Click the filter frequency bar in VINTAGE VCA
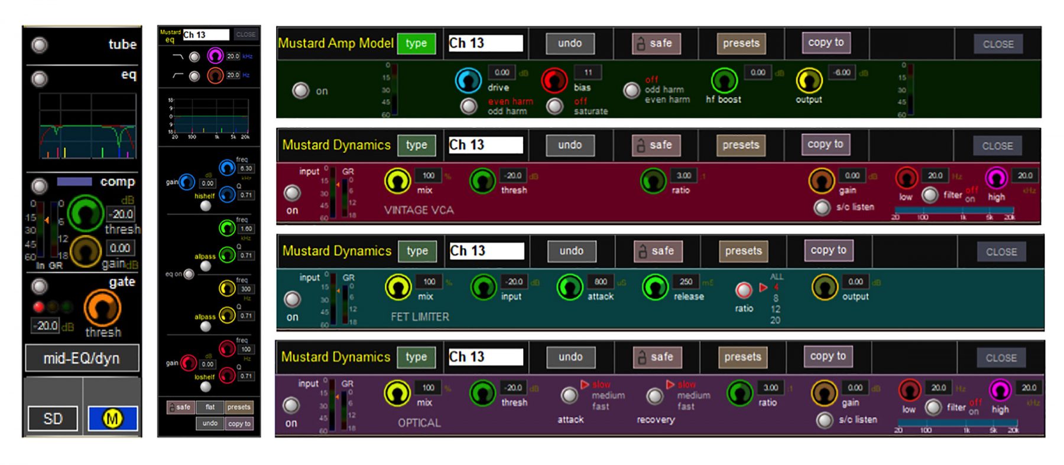The image size is (1064, 465). 954,211
